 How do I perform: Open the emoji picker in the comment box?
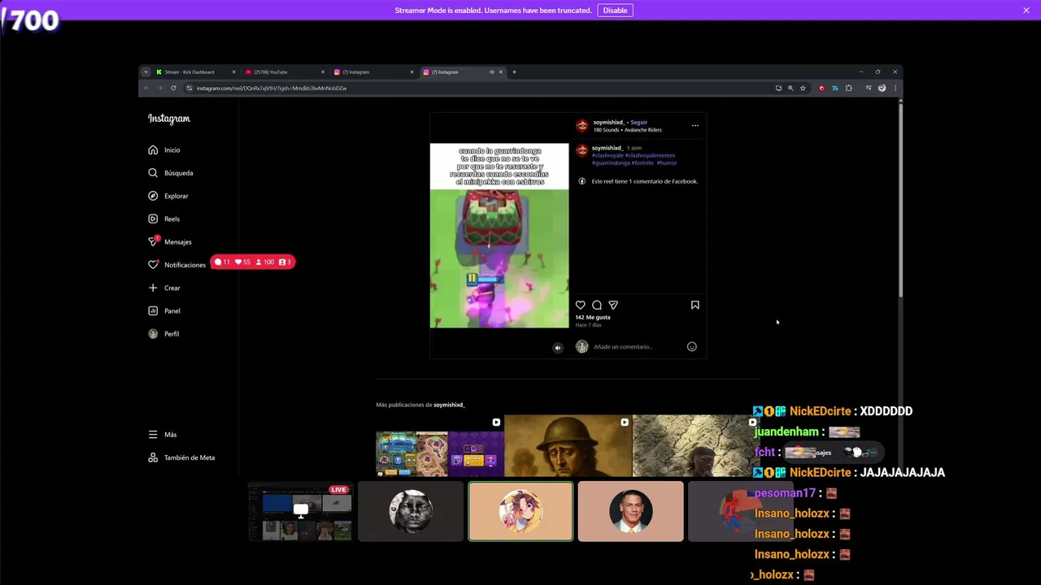(691, 347)
